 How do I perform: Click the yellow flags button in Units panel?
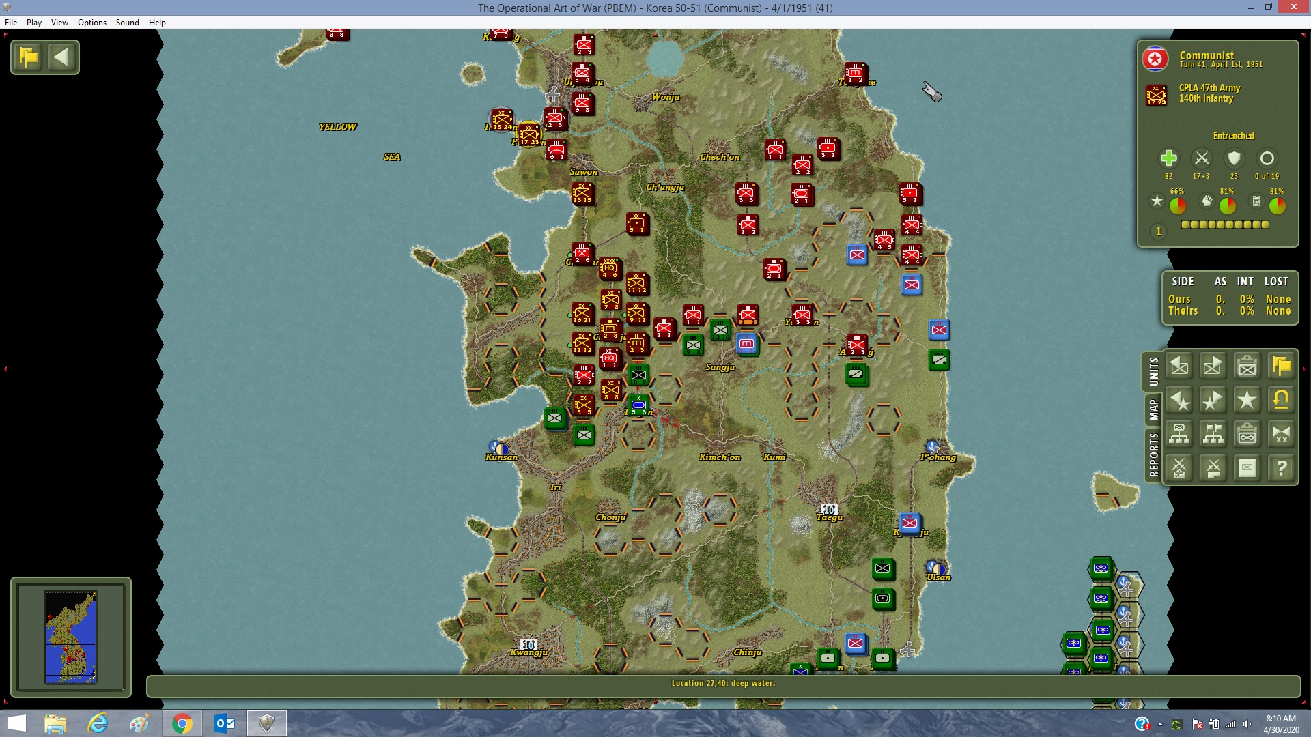pos(1282,366)
